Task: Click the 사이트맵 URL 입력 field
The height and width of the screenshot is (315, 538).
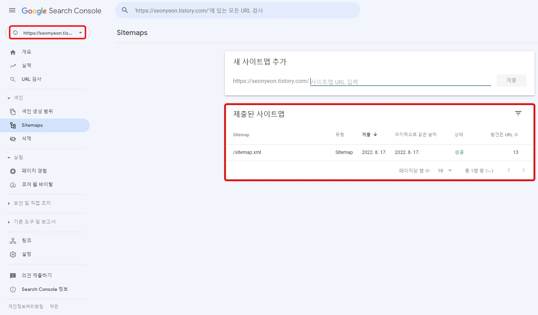Action: [x=401, y=82]
